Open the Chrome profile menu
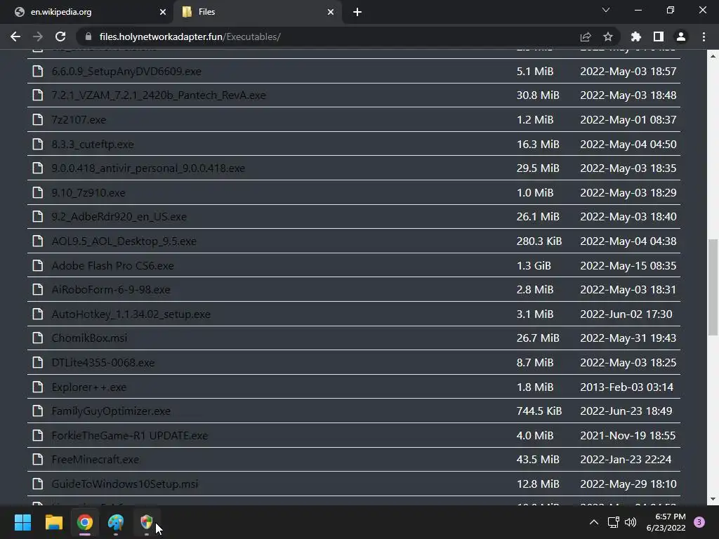The height and width of the screenshot is (539, 719). click(x=681, y=36)
